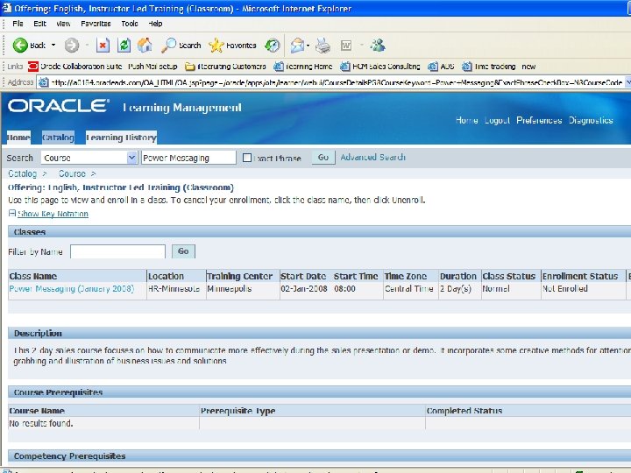Screen dimensions: 631x473
Task: Open the View menu
Action: coord(63,24)
